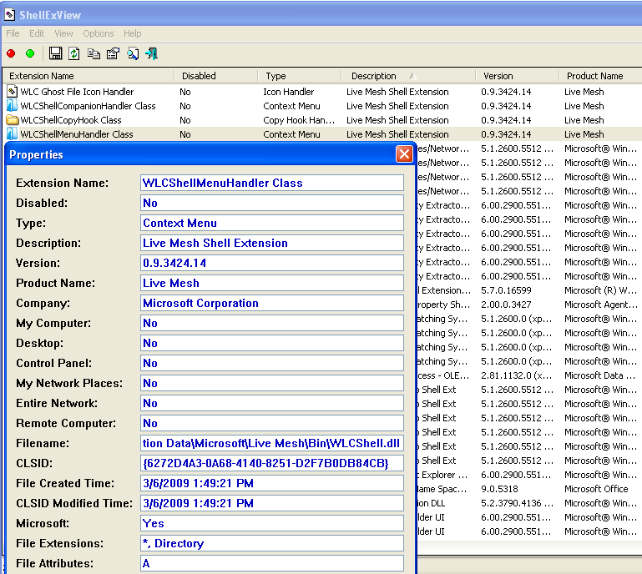Click the Microsoft Data product name cell
Image resolution: width=642 pixels, height=574 pixels.
600,375
